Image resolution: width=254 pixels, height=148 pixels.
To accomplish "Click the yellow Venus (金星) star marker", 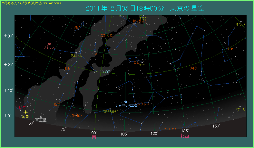I will tap(25, 112).
